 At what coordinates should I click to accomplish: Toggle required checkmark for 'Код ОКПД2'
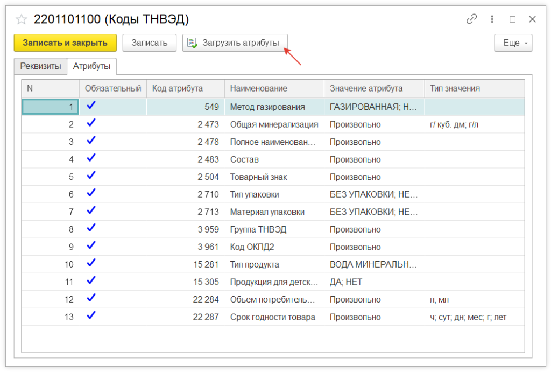click(91, 246)
